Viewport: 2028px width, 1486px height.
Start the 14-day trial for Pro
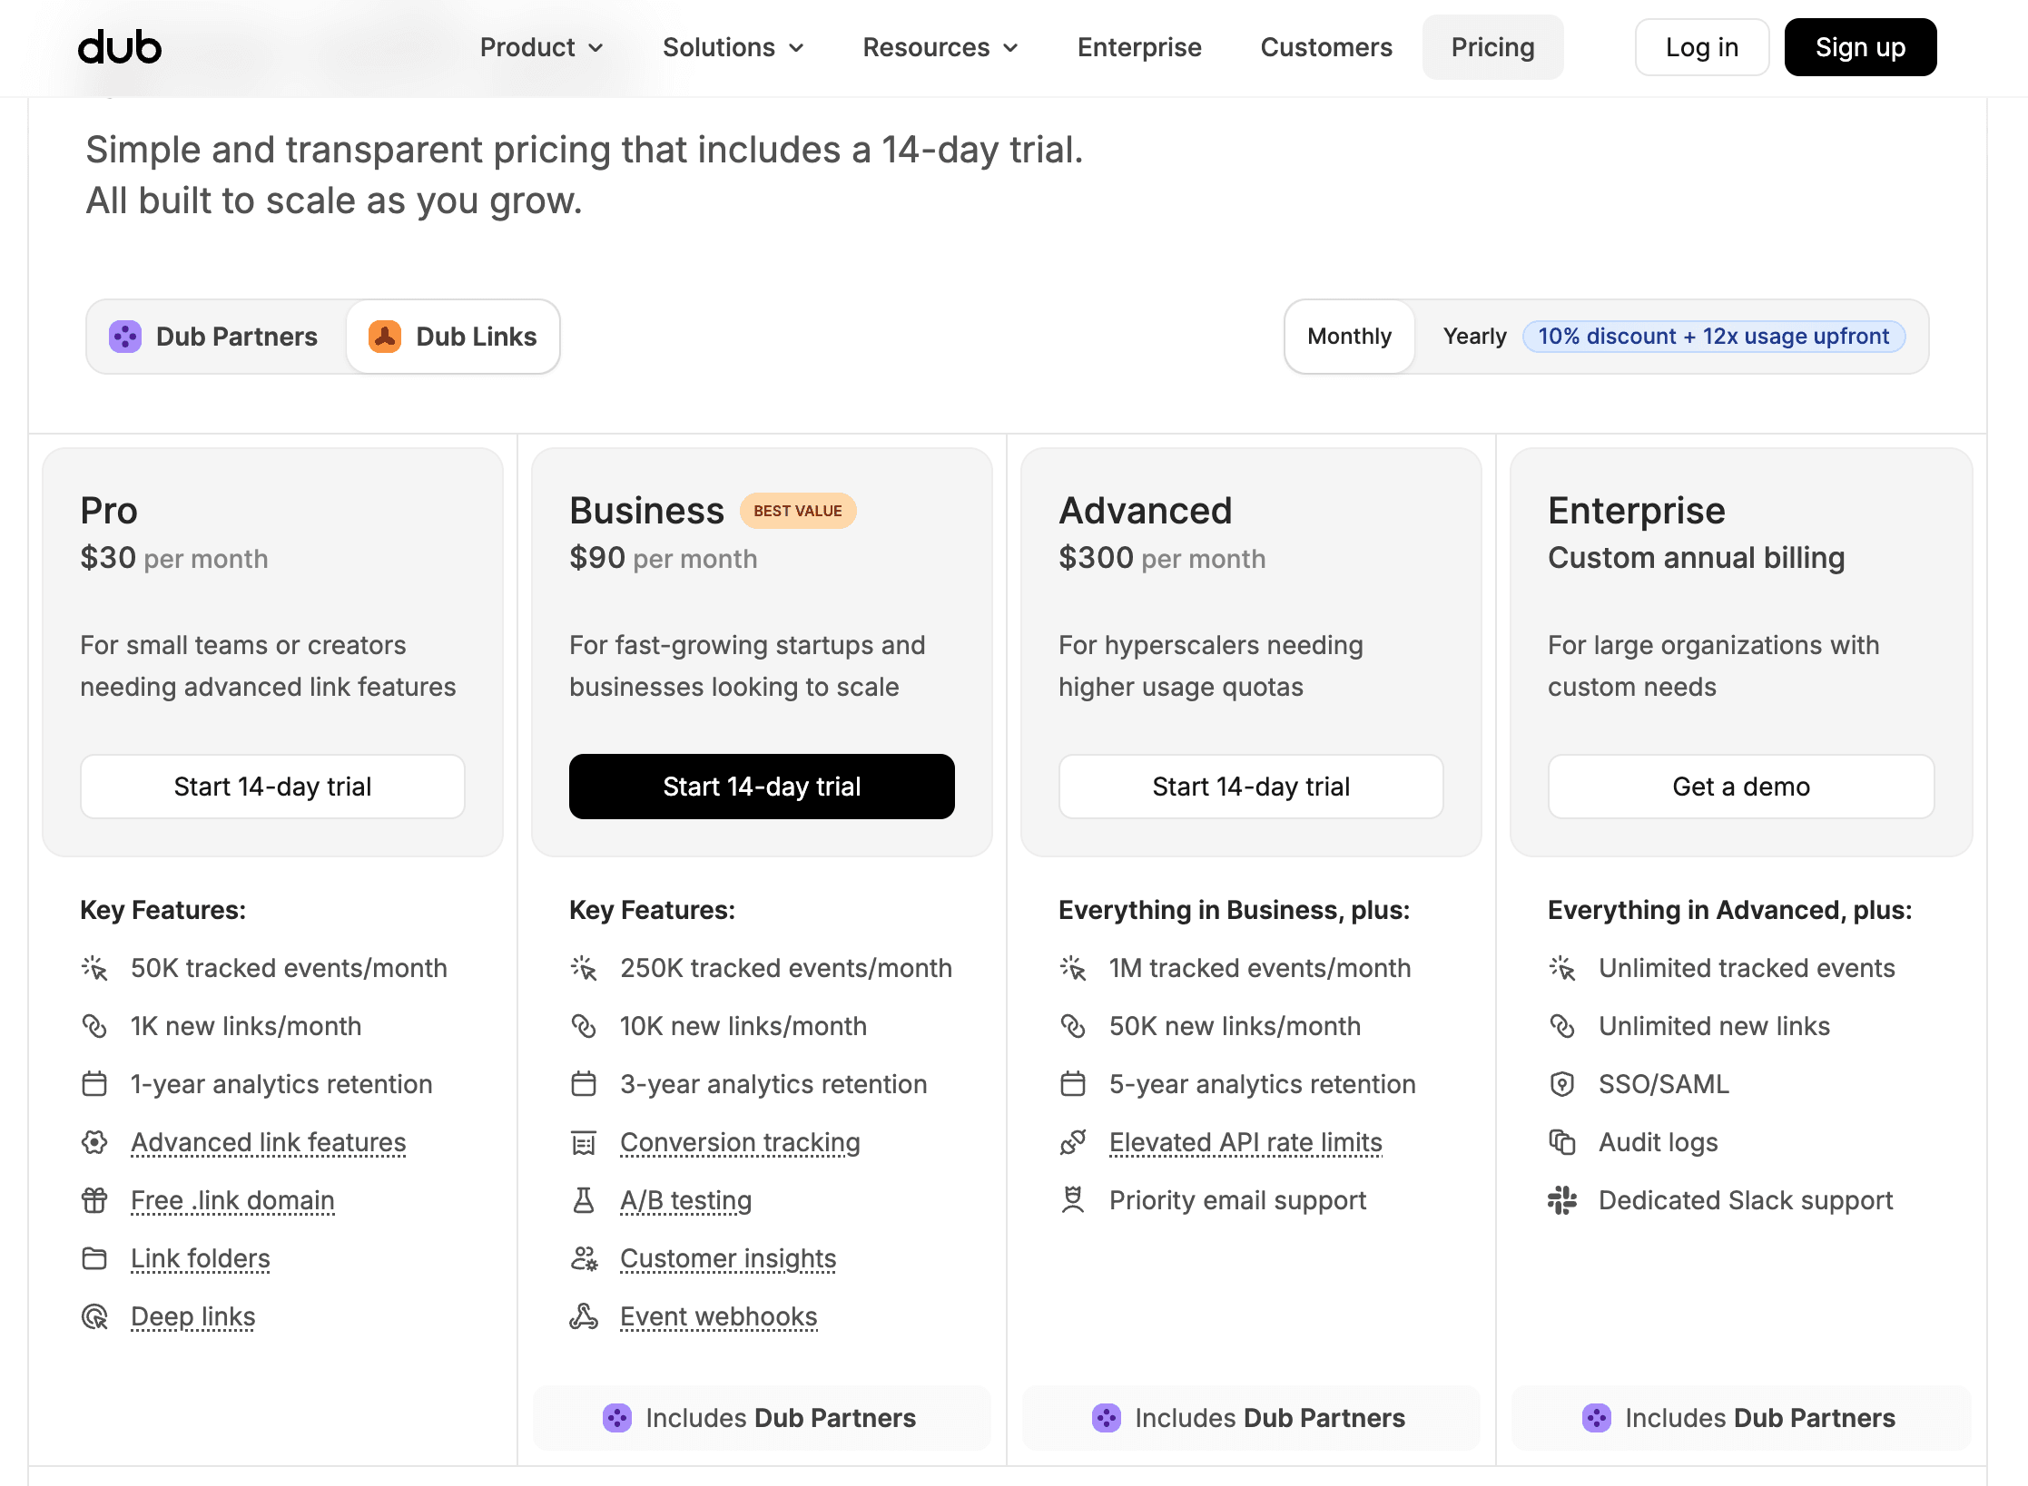tap(272, 787)
